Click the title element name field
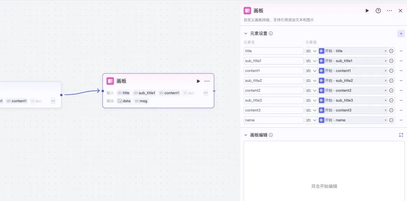The height and width of the screenshot is (201, 407). click(274, 51)
